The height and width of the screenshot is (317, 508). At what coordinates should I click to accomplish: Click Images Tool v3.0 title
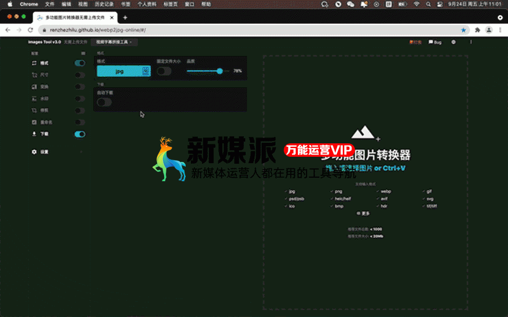click(44, 42)
